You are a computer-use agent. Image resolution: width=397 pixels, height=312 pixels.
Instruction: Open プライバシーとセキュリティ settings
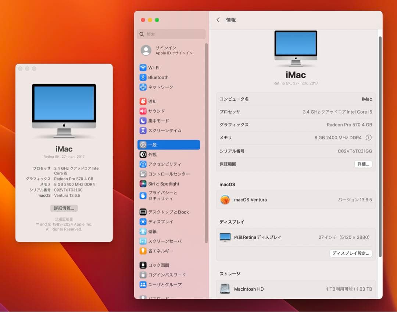(160, 196)
